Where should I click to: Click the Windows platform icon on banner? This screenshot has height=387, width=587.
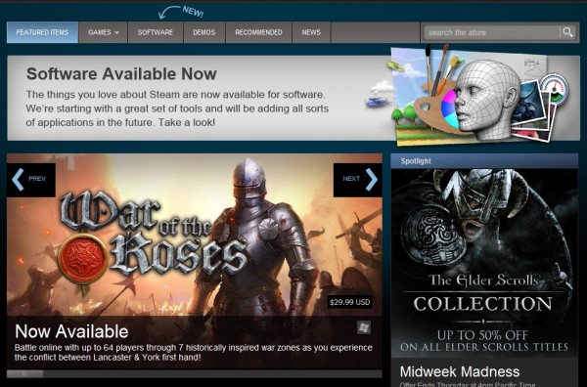tap(364, 327)
